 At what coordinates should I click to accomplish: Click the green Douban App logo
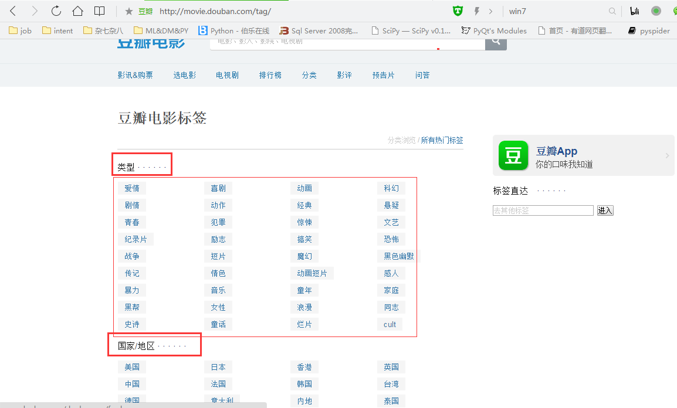513,155
